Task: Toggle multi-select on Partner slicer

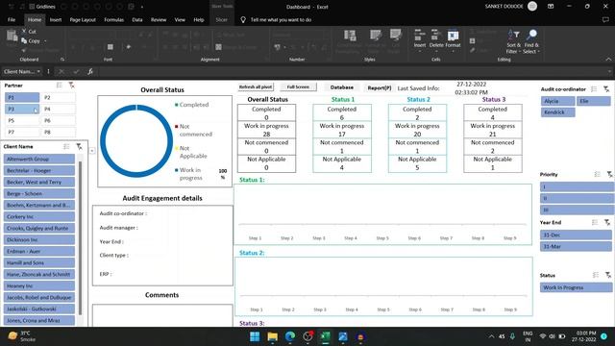Action: (60, 86)
